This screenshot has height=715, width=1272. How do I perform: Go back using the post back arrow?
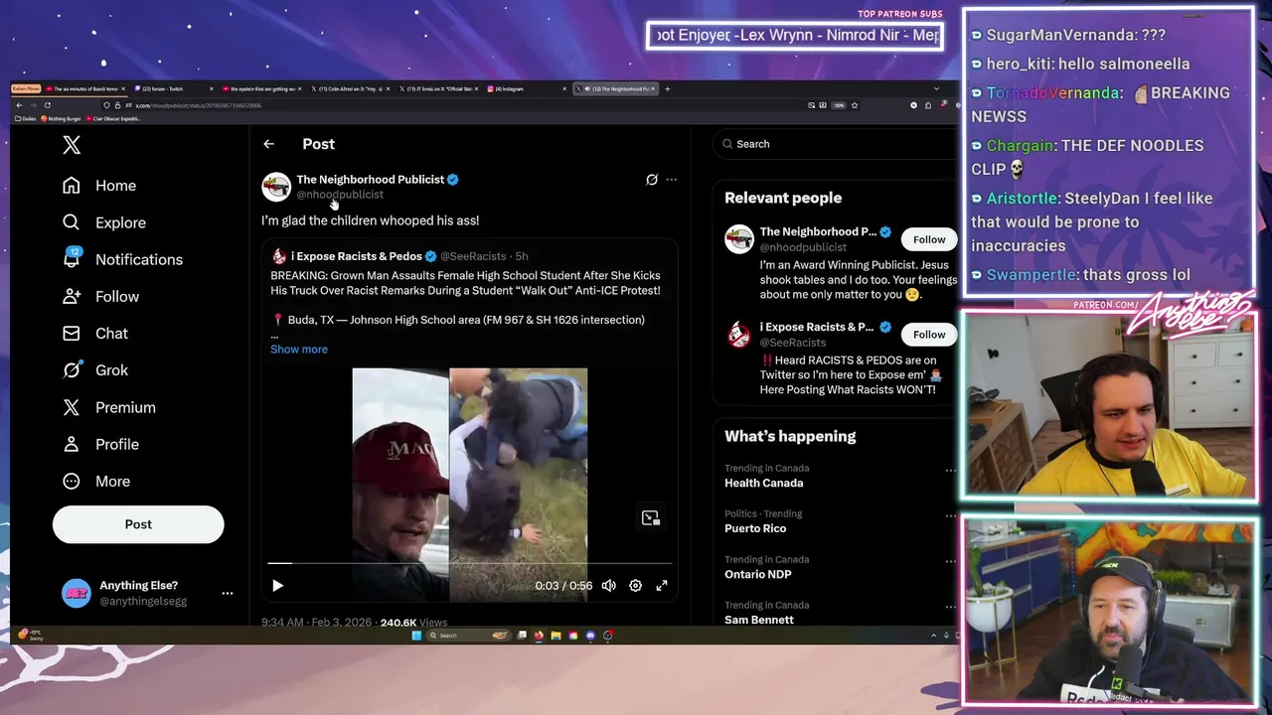268,144
